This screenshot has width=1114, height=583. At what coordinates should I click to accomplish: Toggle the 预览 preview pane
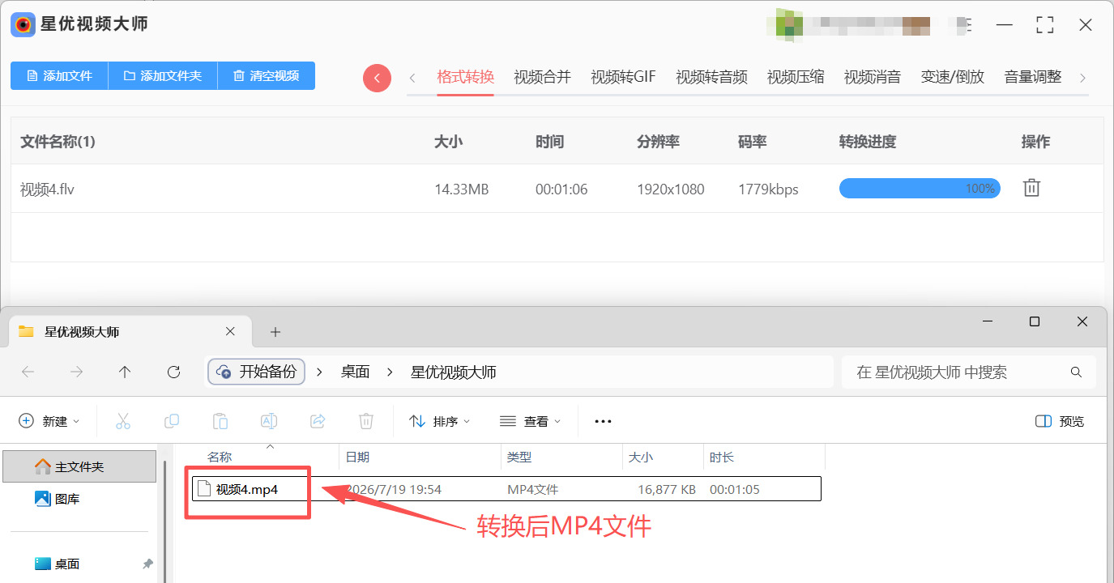tap(1060, 421)
